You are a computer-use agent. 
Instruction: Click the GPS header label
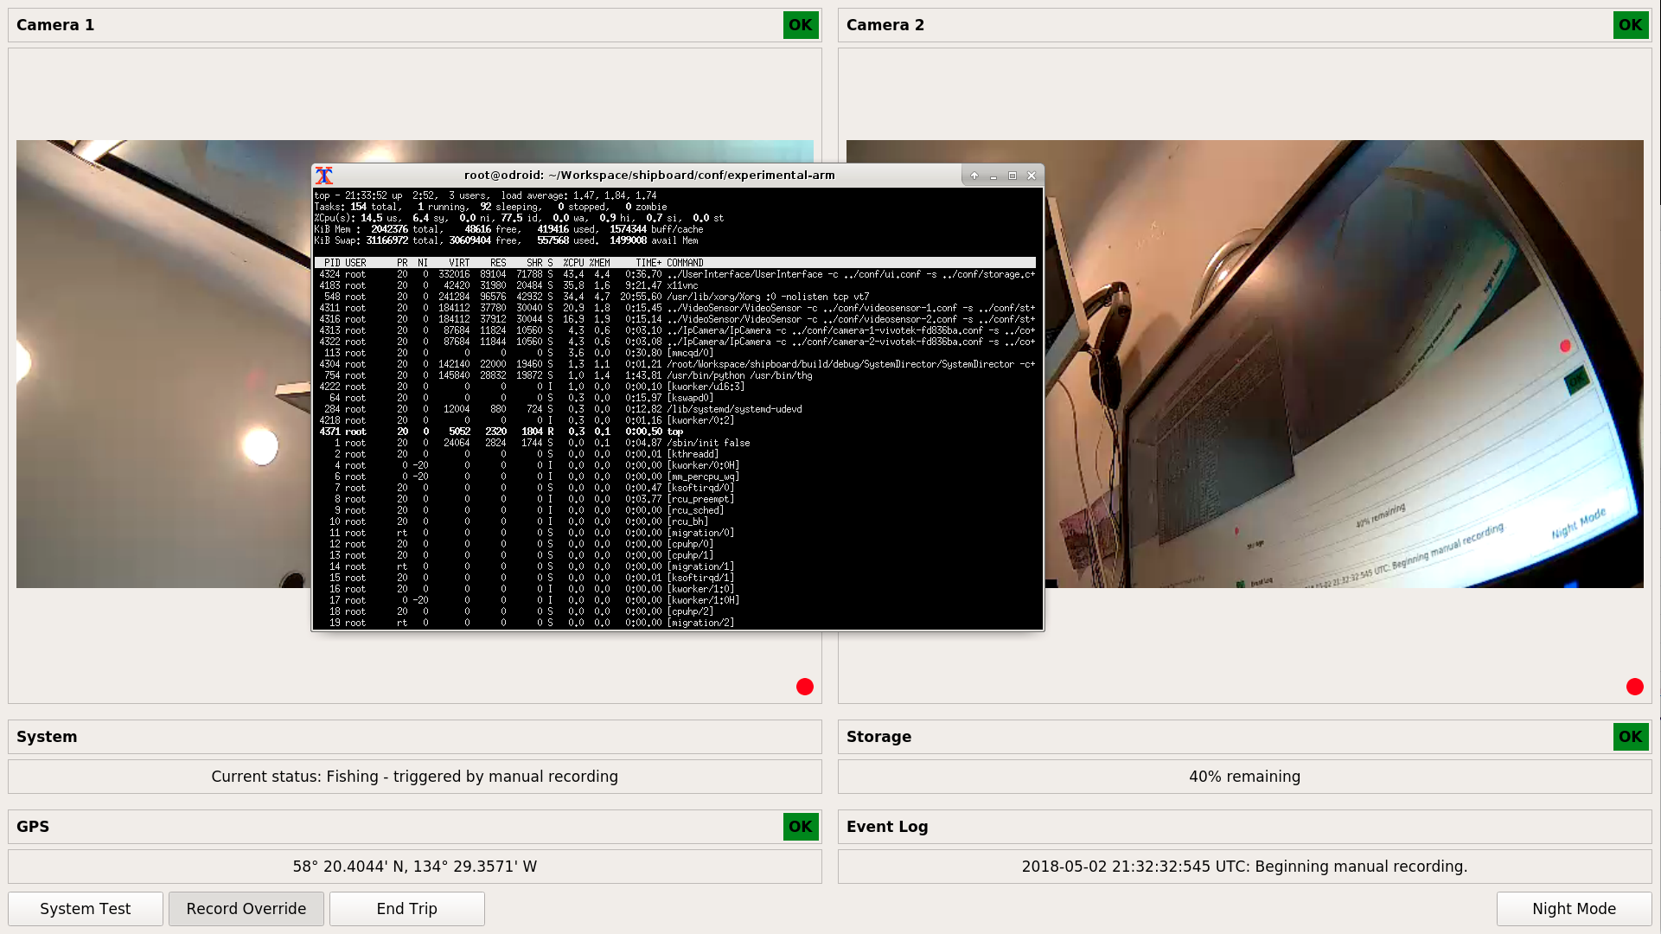tap(33, 827)
